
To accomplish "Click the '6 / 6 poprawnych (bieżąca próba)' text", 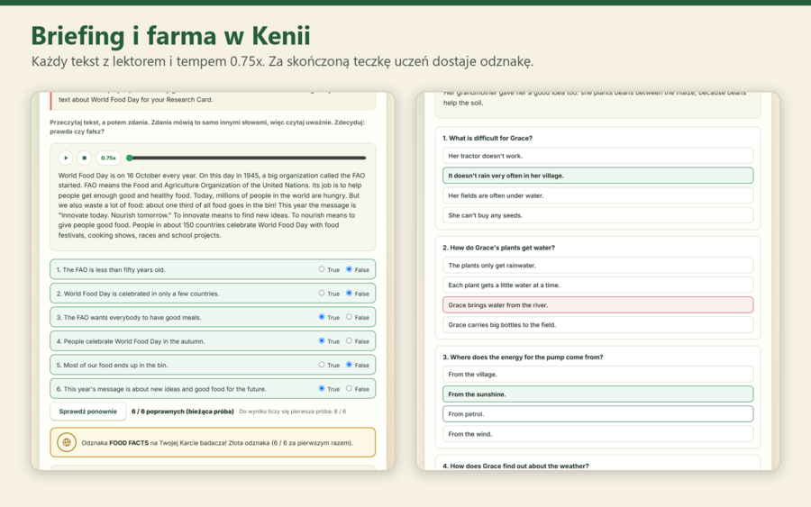I will pyautogui.click(x=183, y=412).
